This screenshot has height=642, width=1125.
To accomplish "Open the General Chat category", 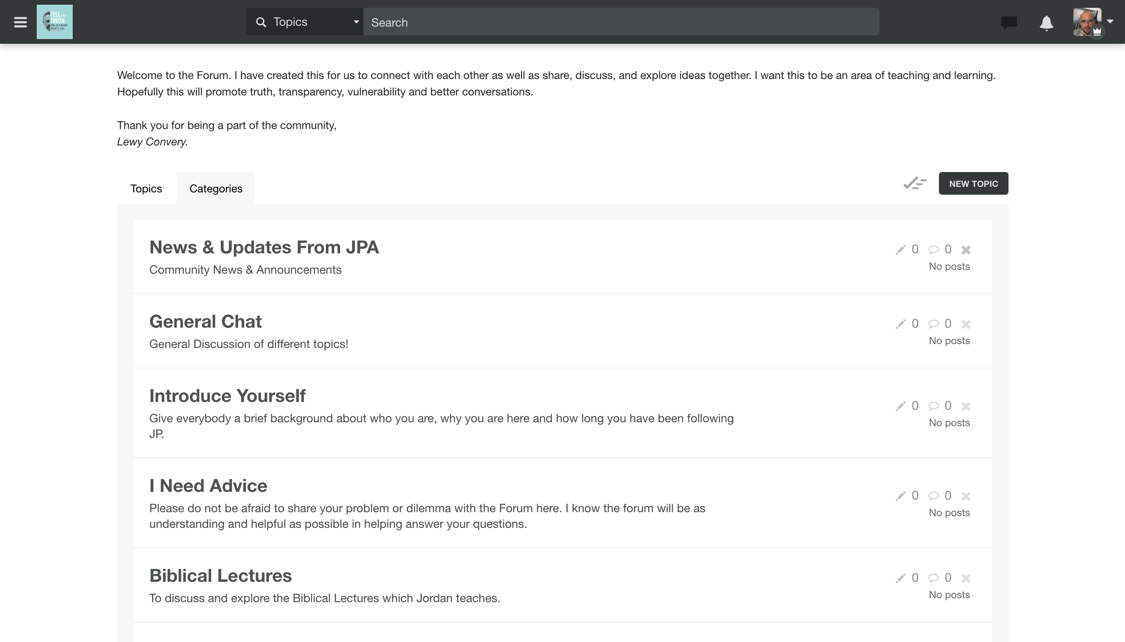I will (206, 321).
